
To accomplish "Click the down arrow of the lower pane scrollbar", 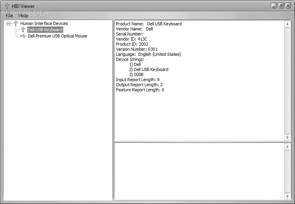I will click(287, 196).
